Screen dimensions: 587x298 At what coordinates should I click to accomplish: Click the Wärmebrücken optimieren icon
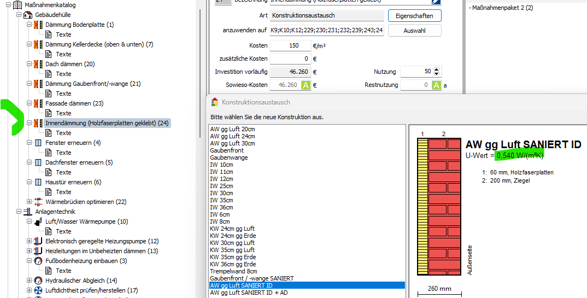tap(38, 202)
